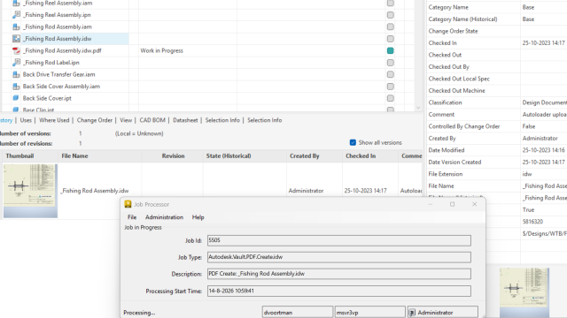Switch to the Where Used tab
The height and width of the screenshot is (318, 567).
click(54, 120)
